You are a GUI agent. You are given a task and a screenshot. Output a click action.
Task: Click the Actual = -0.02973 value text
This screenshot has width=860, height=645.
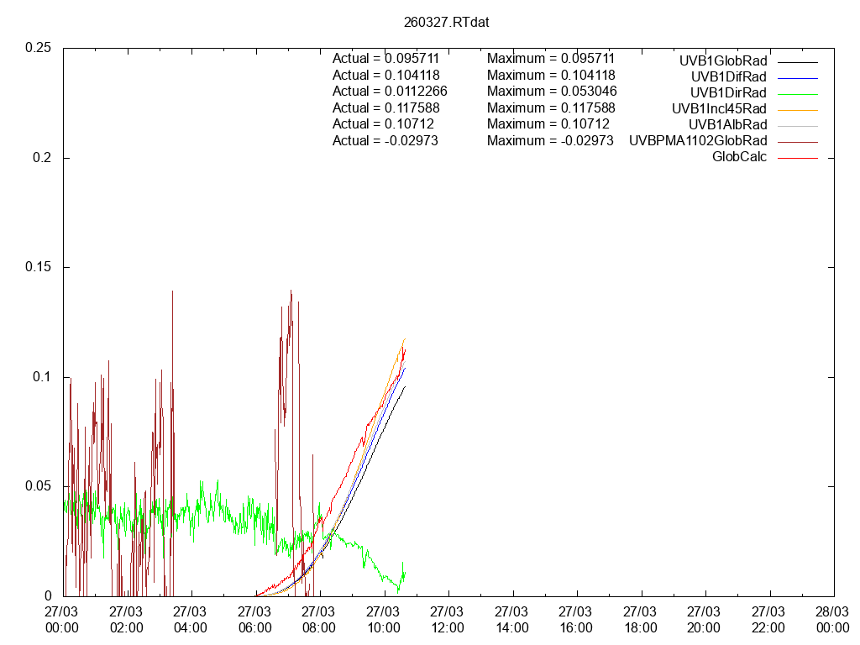pos(385,140)
